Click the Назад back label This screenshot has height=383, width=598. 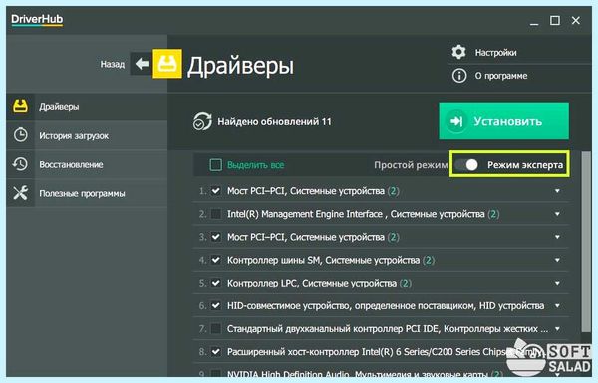click(113, 64)
